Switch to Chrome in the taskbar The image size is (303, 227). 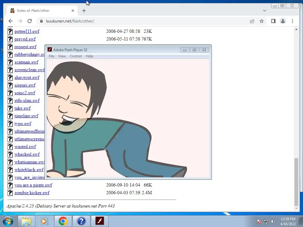pos(63,221)
